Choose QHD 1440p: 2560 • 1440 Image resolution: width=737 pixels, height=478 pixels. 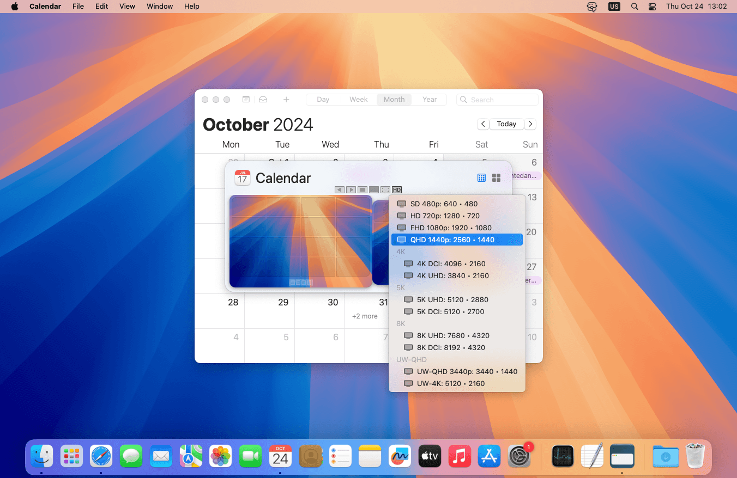(457, 240)
